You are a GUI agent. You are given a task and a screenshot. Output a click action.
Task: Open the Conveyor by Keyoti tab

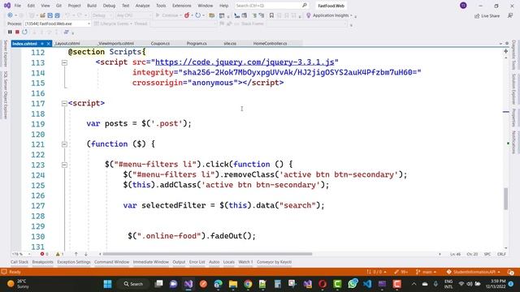275,262
